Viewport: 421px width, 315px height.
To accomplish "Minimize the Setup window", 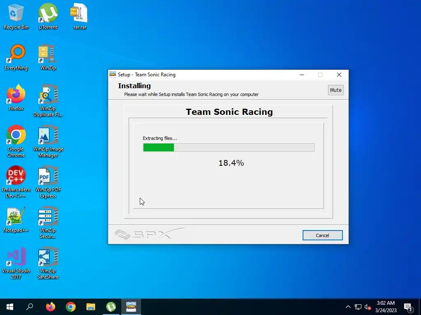I will click(302, 75).
